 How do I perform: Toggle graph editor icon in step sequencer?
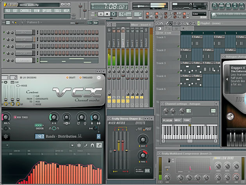(90, 23)
